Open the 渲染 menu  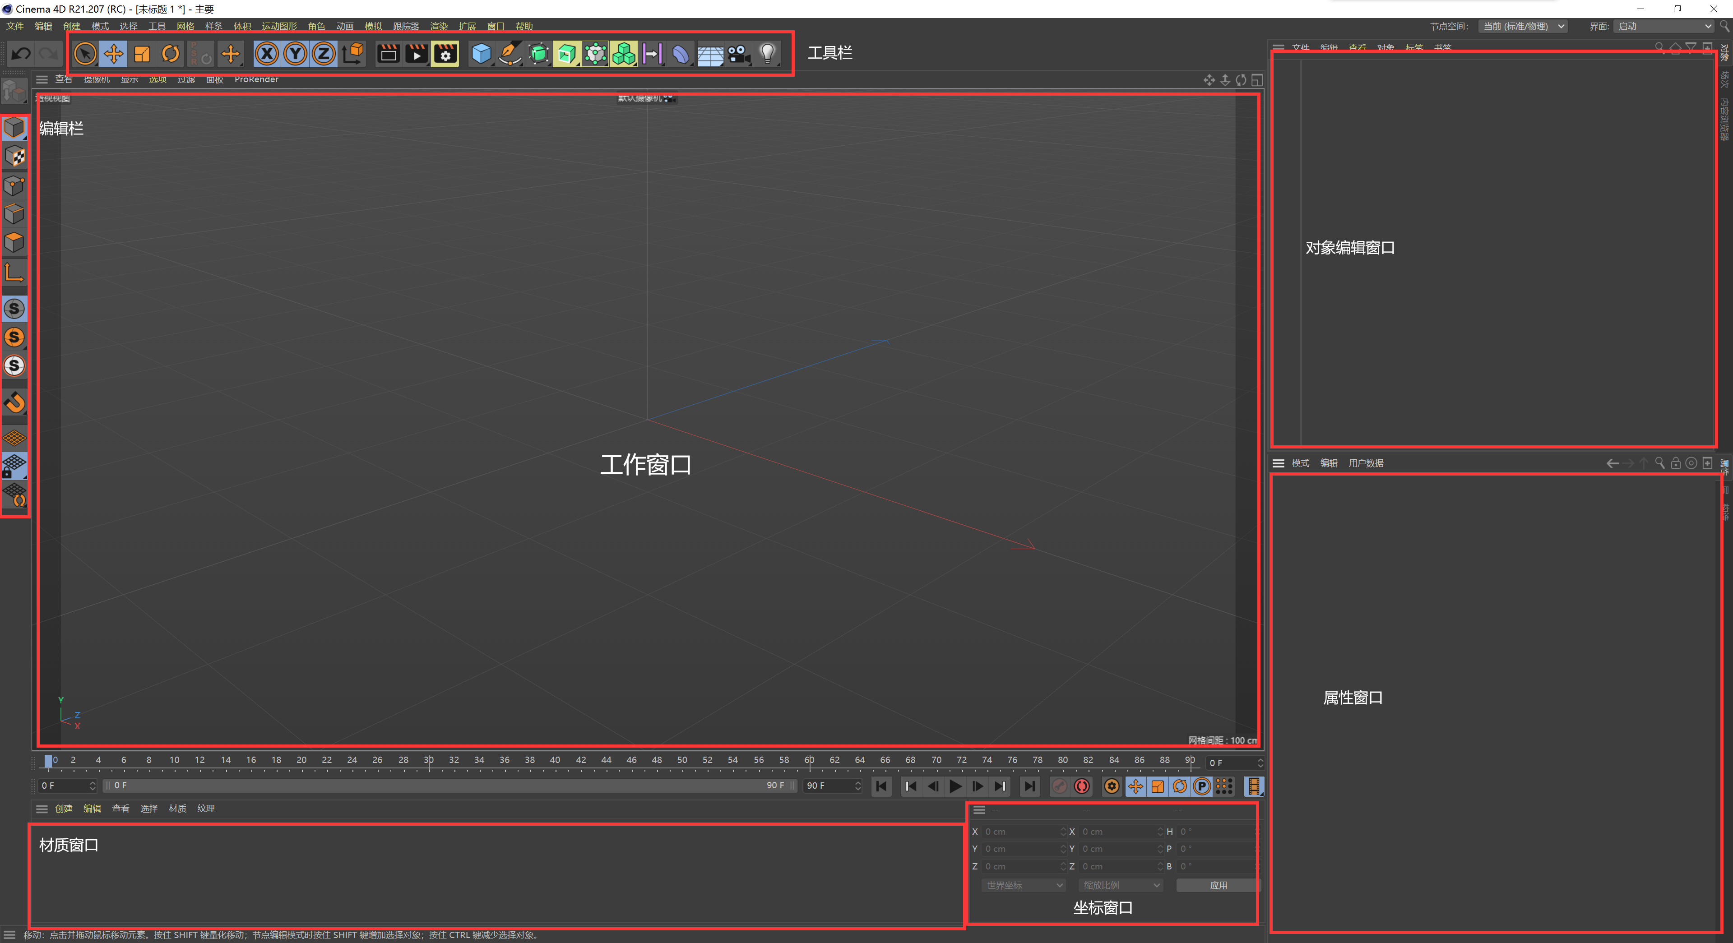(x=439, y=26)
